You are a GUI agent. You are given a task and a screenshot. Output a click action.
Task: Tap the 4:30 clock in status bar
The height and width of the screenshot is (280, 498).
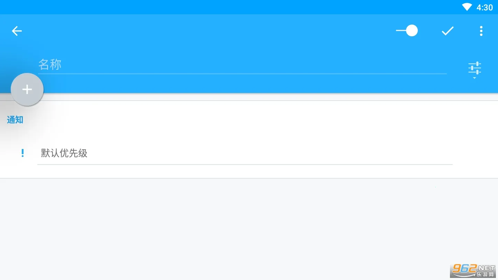pos(485,7)
